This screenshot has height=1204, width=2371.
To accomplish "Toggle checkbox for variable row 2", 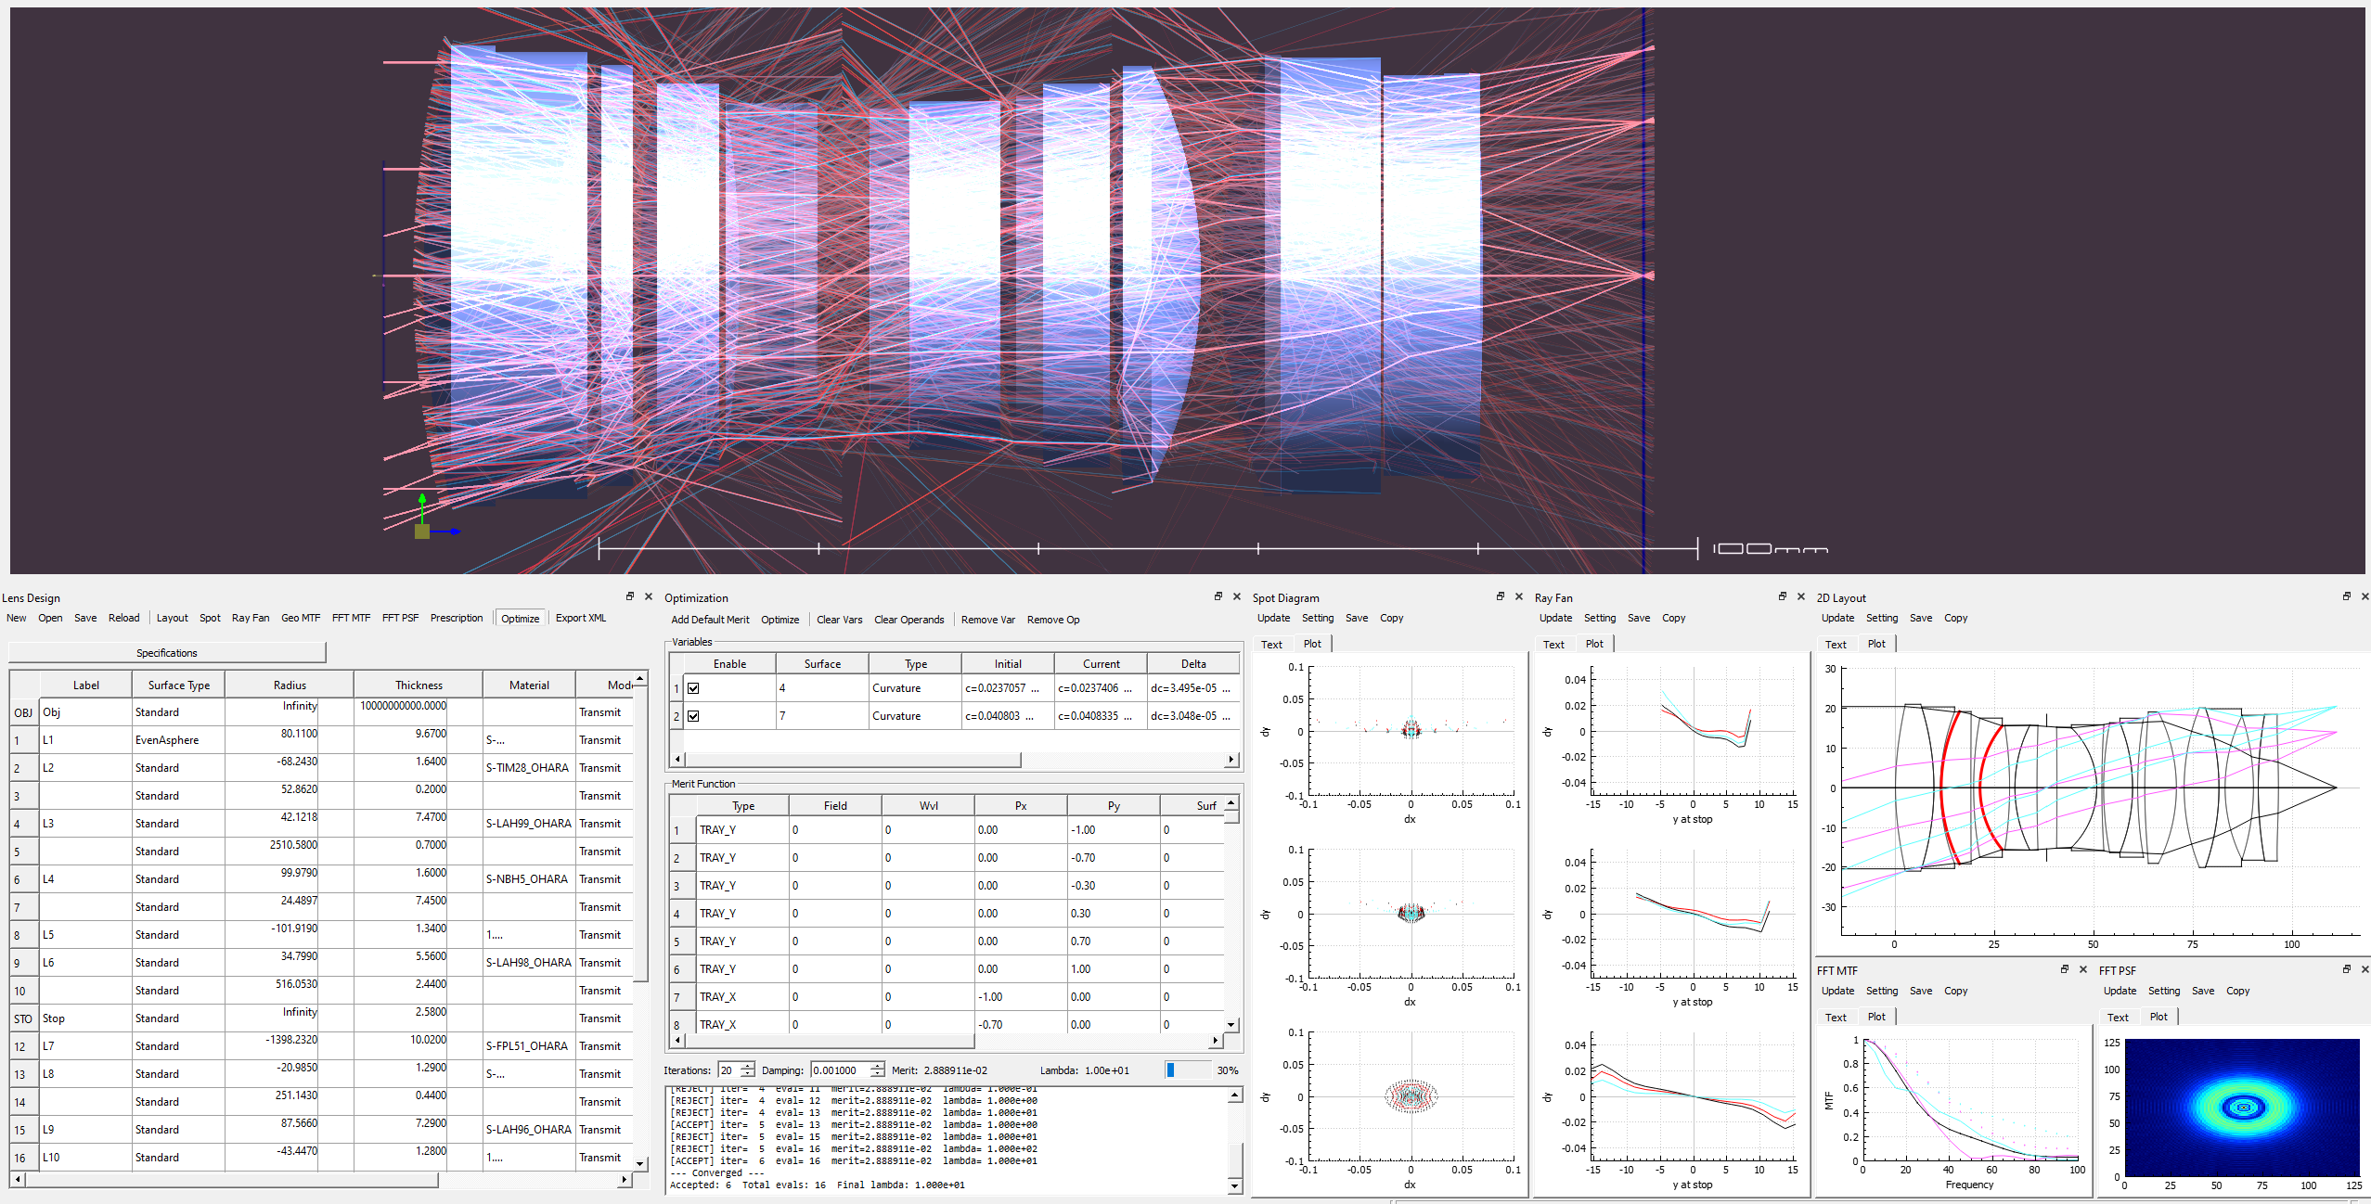I will pyautogui.click(x=693, y=716).
